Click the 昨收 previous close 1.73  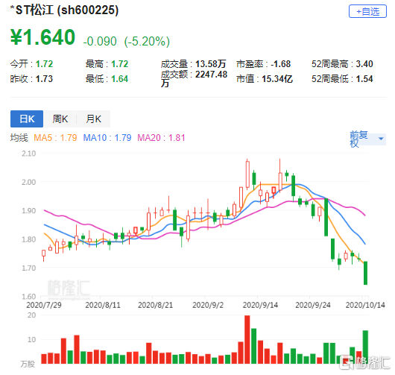pos(44,79)
